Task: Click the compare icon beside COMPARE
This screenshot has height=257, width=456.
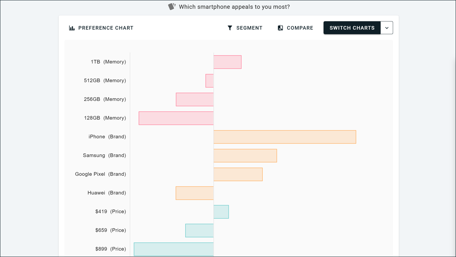Action: pyautogui.click(x=281, y=27)
